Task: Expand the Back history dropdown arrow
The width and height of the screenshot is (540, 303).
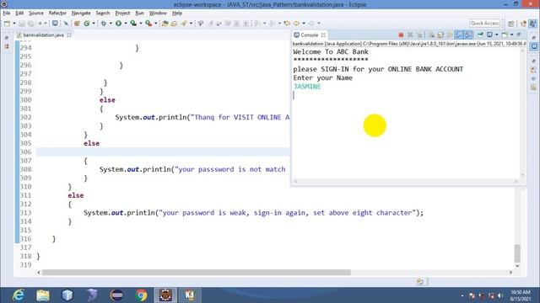Action: [304, 24]
